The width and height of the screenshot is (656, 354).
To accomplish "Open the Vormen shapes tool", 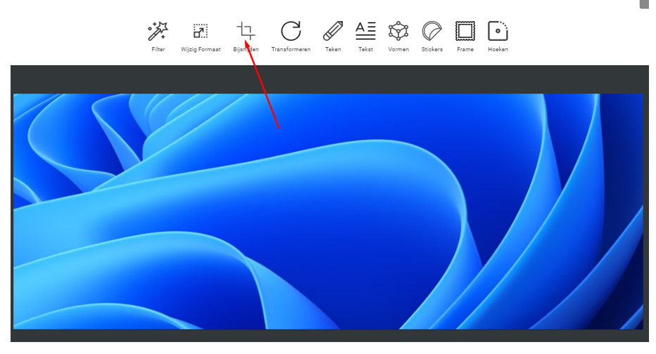I will tap(398, 37).
